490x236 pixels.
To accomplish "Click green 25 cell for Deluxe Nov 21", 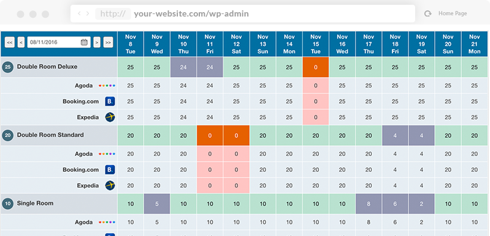I will point(475,67).
